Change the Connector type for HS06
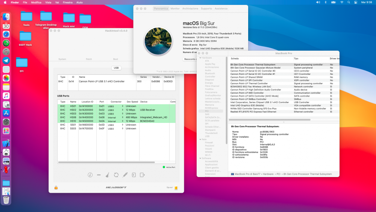376x212 pixels. (x=115, y=117)
